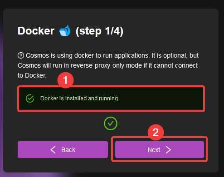Viewport: 224px width, 177px height.
Task: Click the "Back" label text
Action: coord(68,150)
